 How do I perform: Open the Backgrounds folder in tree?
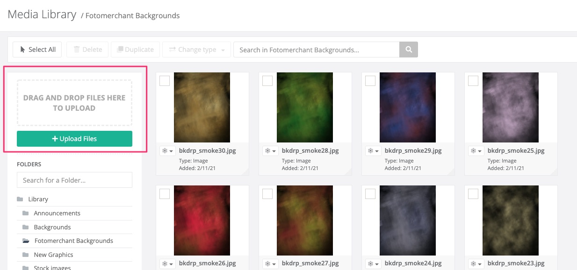pos(52,227)
